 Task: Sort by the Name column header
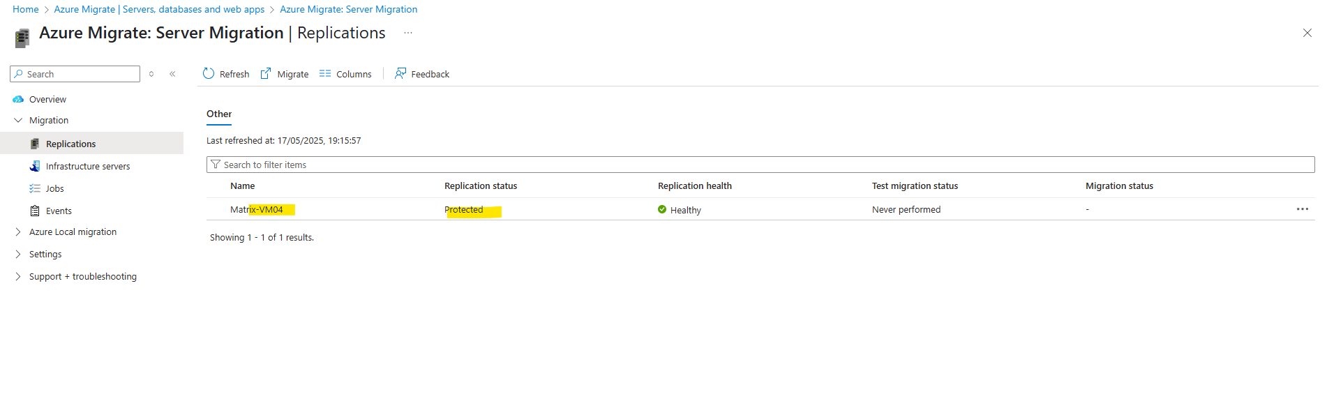tap(243, 185)
